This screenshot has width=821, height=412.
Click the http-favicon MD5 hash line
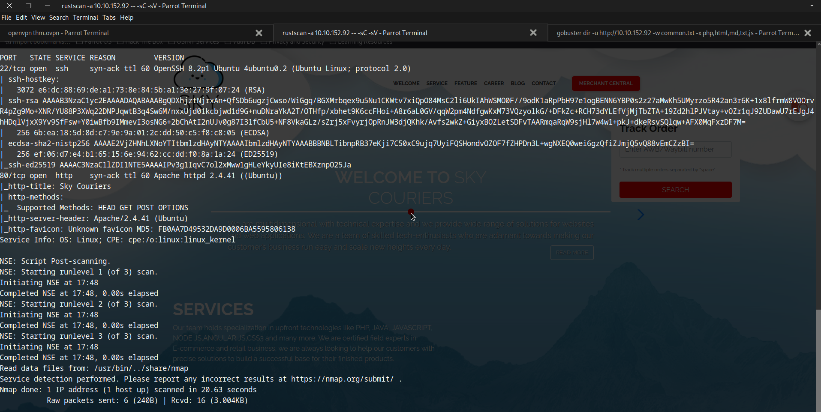147,229
